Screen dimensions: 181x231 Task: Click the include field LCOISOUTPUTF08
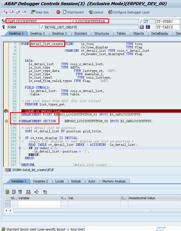tap(107, 21)
